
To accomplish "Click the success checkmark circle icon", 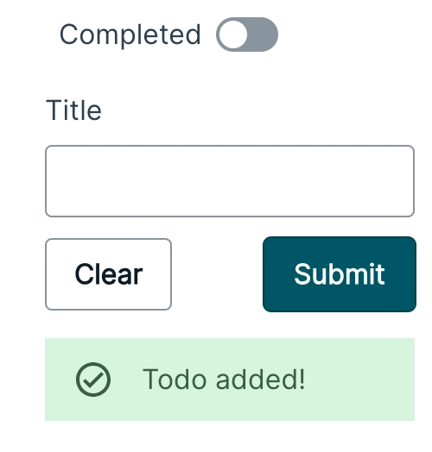I will (x=93, y=380).
